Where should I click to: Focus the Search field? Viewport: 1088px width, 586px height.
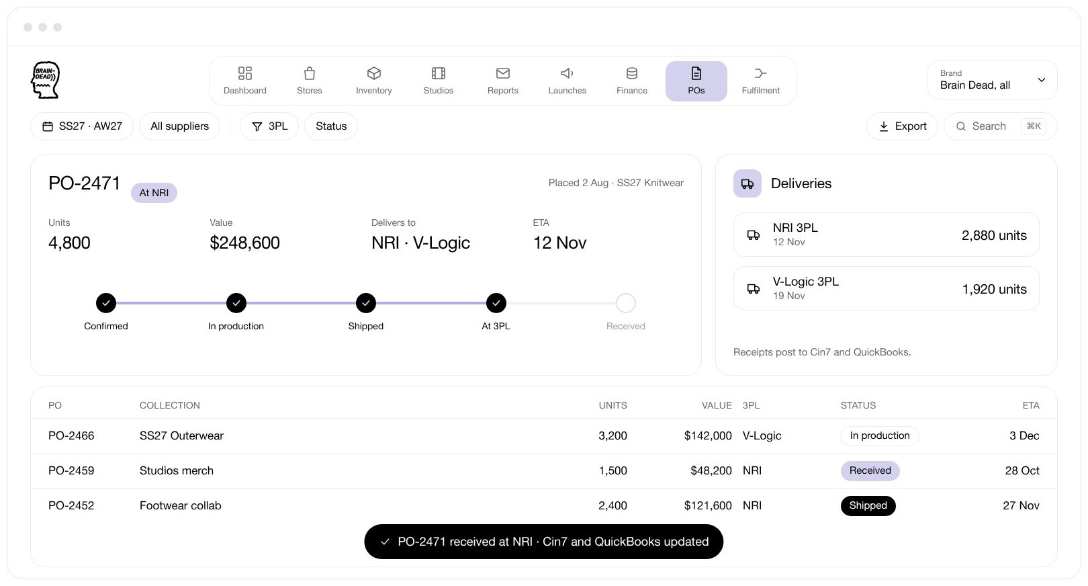click(x=1001, y=126)
